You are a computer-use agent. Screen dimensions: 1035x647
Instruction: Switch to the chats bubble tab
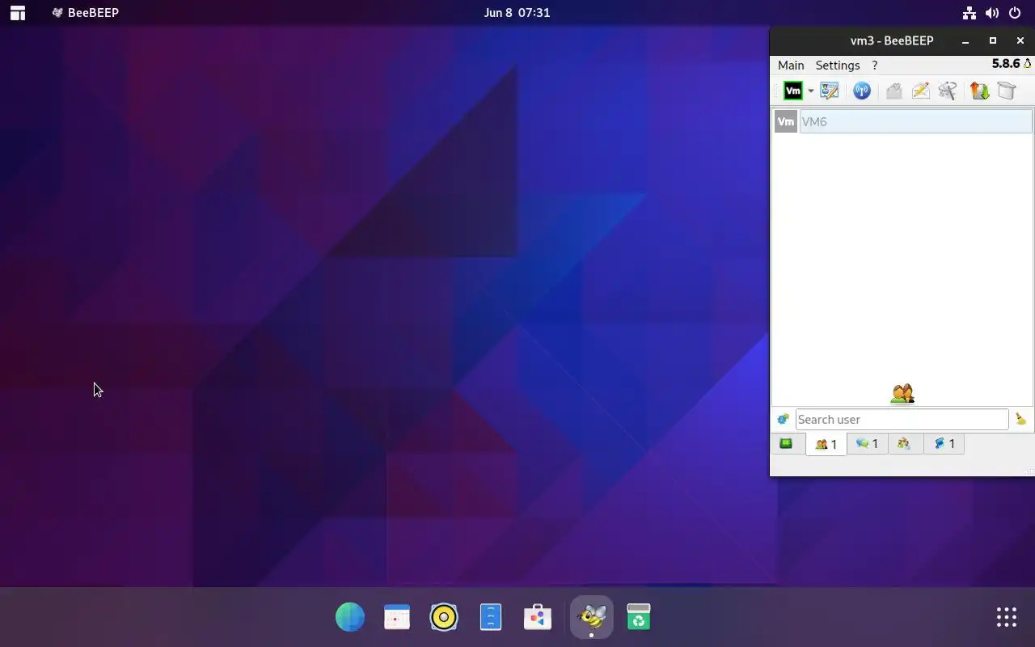867,443
